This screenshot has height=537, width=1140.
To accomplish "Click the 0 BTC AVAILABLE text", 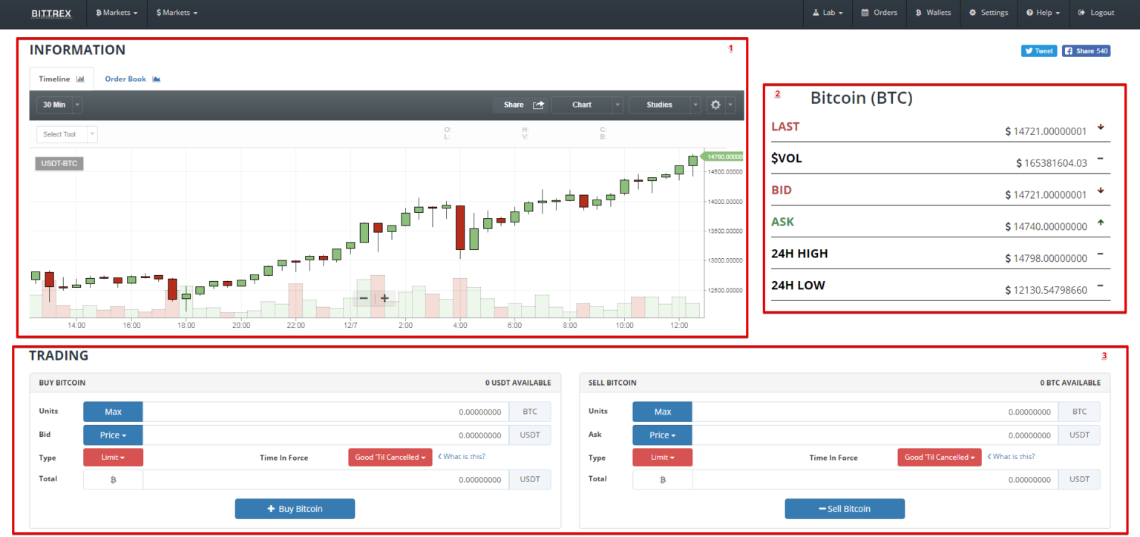I will click(1070, 383).
